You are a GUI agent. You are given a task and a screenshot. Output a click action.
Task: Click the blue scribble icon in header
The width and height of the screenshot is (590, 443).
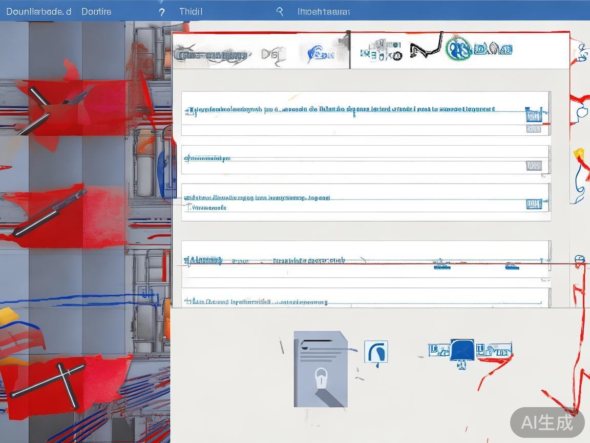(x=320, y=53)
